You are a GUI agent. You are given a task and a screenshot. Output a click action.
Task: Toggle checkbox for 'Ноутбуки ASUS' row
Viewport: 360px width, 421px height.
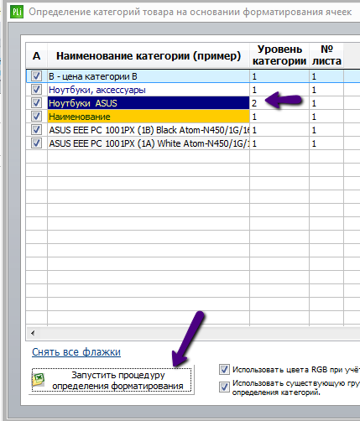36,103
